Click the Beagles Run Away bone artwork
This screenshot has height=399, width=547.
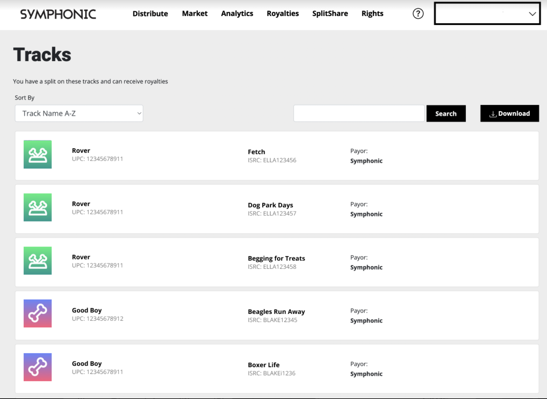click(37, 313)
